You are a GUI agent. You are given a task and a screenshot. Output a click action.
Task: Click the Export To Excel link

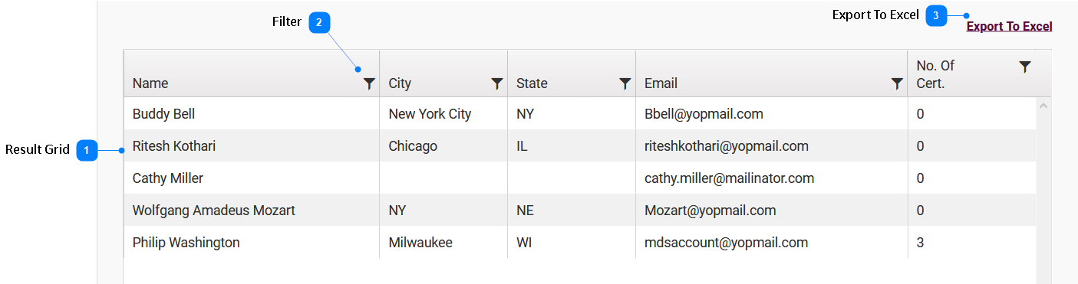click(1009, 27)
